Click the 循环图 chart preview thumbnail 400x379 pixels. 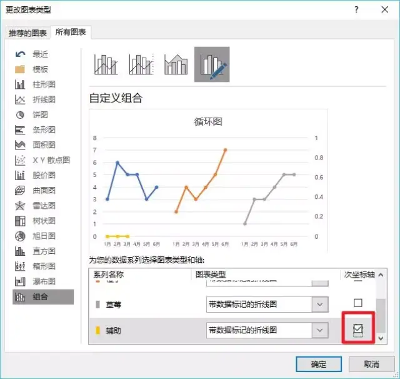coord(208,181)
